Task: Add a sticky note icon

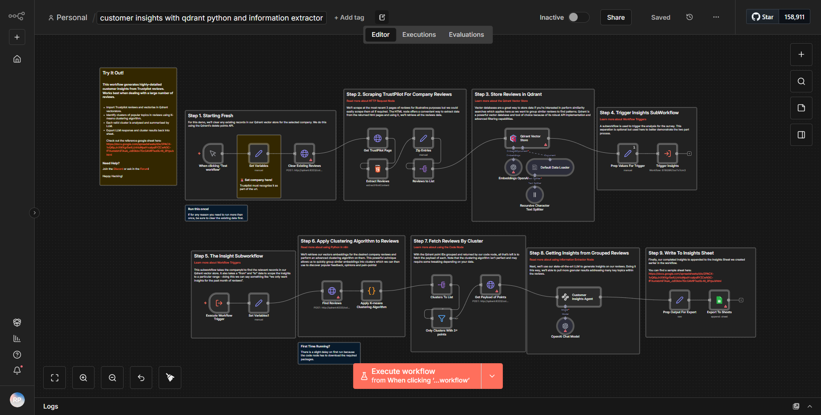Action: click(x=801, y=108)
